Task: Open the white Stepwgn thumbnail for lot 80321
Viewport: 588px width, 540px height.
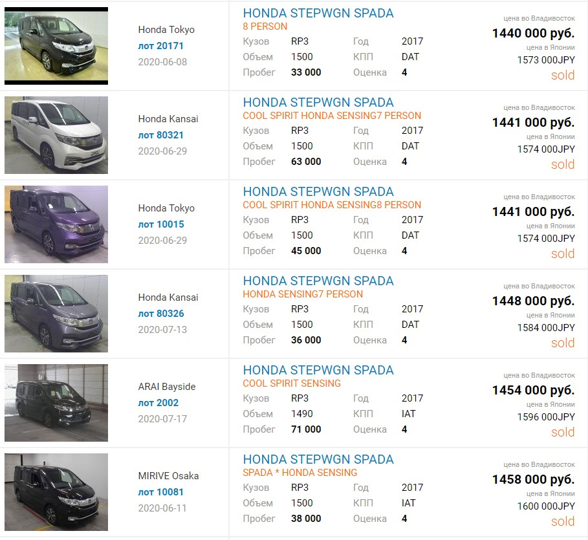Action: [56, 135]
